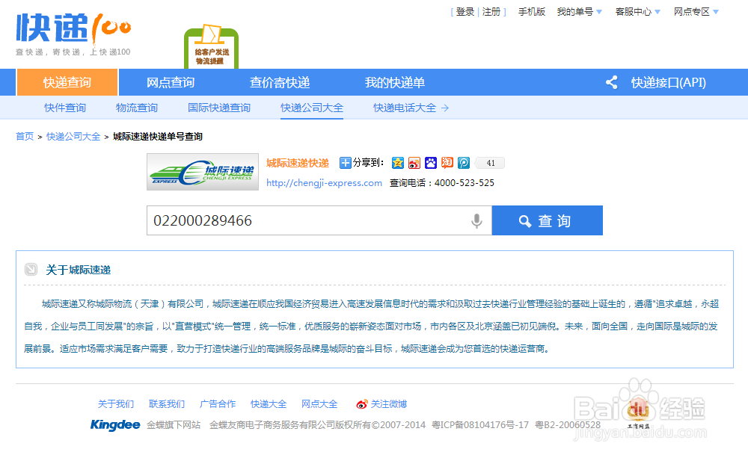
Task: Click the Kingdee logo in the footer
Action: pos(115,424)
